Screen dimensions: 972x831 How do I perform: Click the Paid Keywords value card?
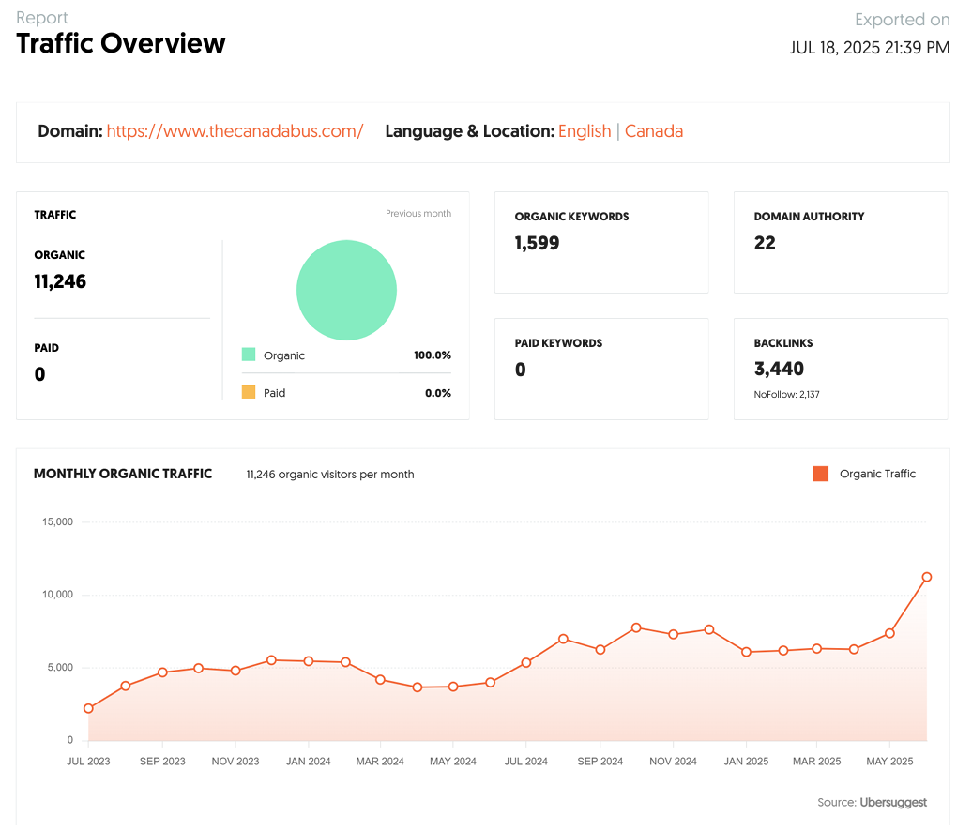tap(600, 369)
